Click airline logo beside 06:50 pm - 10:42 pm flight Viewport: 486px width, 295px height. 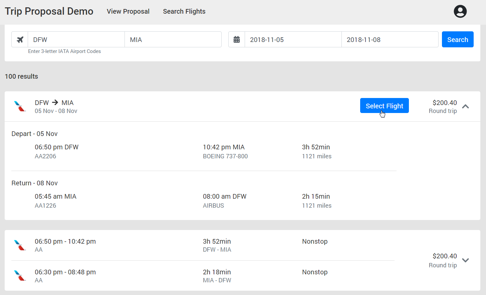pos(20,245)
